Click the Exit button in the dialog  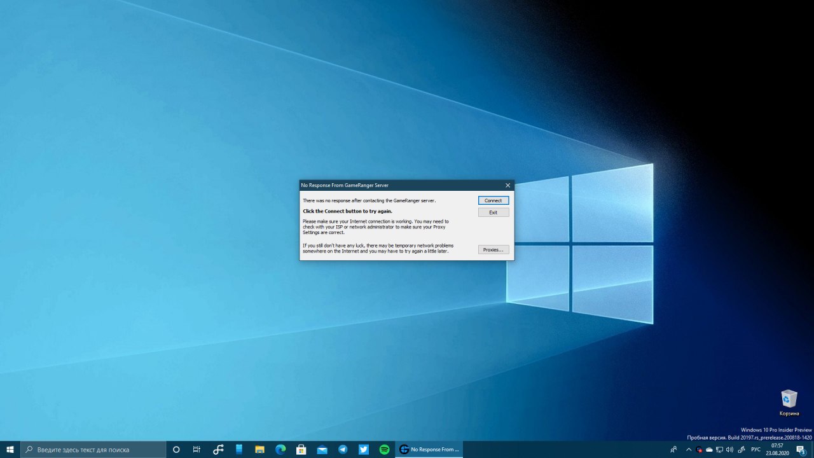tap(493, 212)
